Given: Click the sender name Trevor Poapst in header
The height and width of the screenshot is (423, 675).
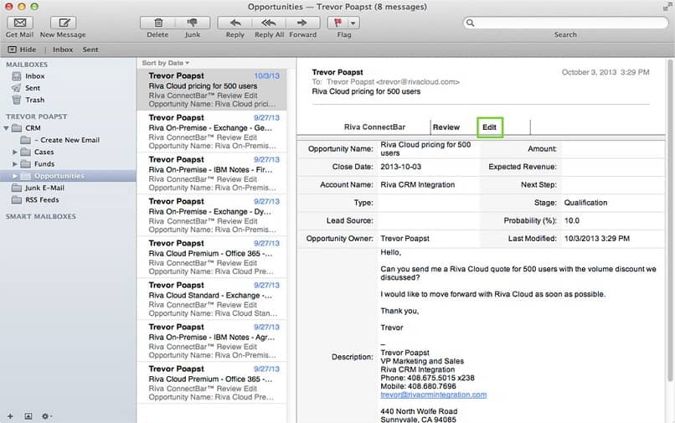Looking at the screenshot, I should [337, 72].
